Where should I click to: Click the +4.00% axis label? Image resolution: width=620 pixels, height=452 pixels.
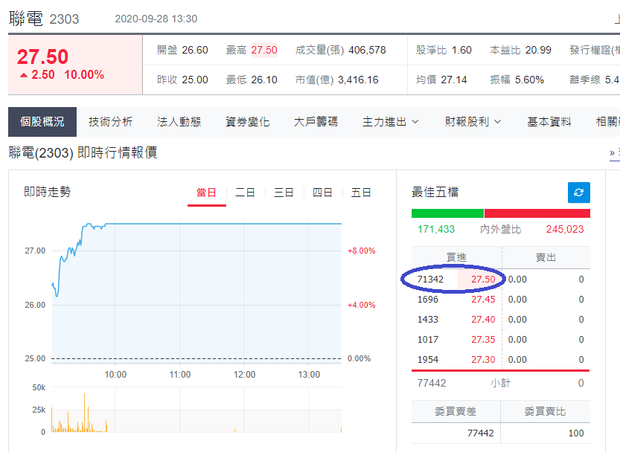(362, 305)
